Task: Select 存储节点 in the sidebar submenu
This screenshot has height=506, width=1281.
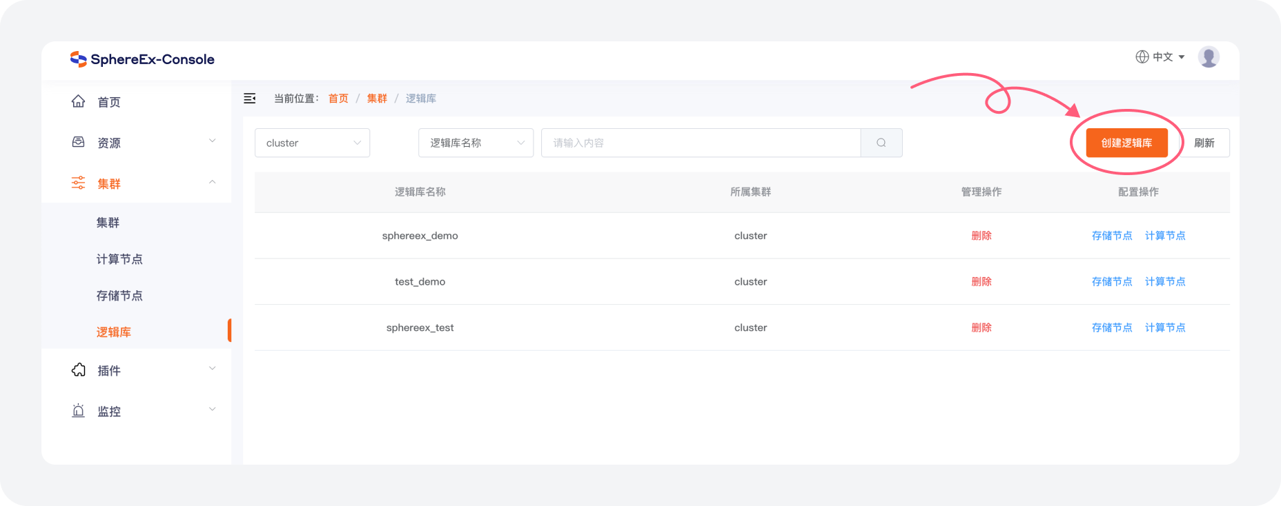Action: pyautogui.click(x=119, y=296)
